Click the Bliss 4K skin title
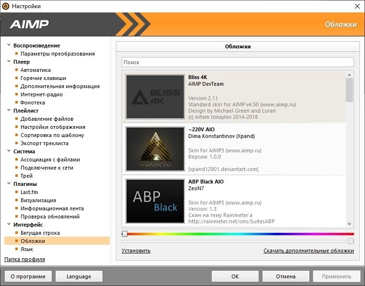The height and width of the screenshot is (286, 365). tap(198, 77)
